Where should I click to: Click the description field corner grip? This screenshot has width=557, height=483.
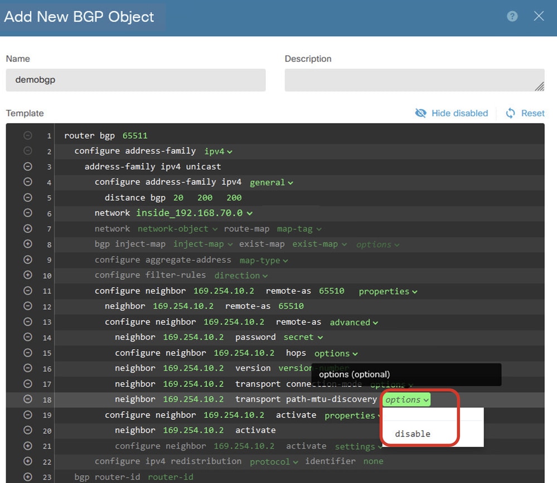[x=539, y=86]
